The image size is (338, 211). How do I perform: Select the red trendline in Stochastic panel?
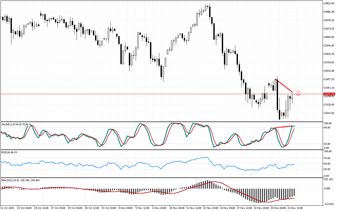(284, 127)
